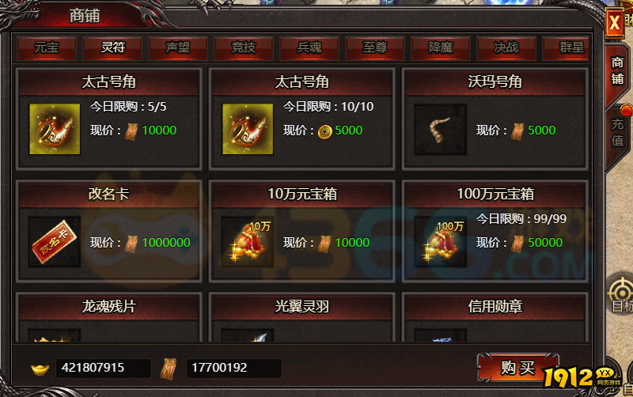The image size is (633, 397).
Task: Click the 购买 purchase button
Action: click(x=518, y=368)
